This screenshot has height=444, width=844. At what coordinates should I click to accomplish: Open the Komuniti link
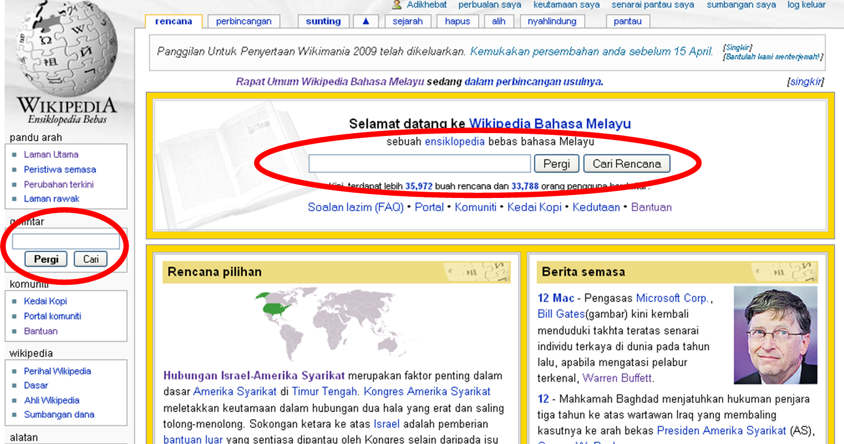[476, 207]
